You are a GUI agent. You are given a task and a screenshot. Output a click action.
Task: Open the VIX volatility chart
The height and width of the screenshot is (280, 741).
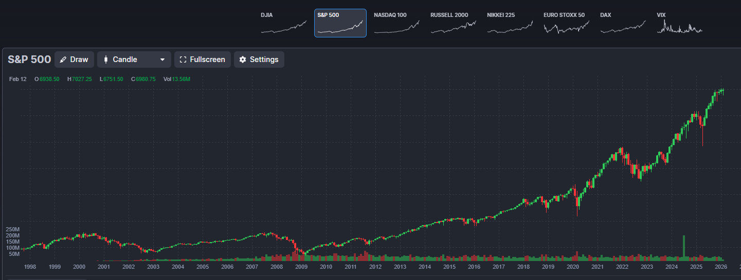click(680, 23)
